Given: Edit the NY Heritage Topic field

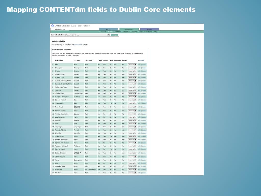Looking at the screenshot, I should [x=139, y=87].
